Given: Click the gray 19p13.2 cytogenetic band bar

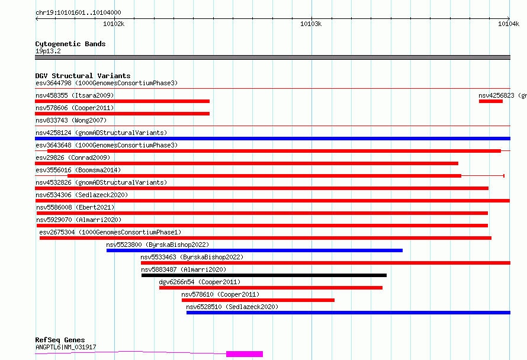Looking at the screenshot, I should 272,57.
